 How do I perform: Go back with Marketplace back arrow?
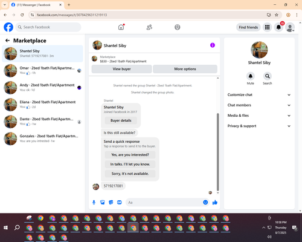[x=7, y=41]
